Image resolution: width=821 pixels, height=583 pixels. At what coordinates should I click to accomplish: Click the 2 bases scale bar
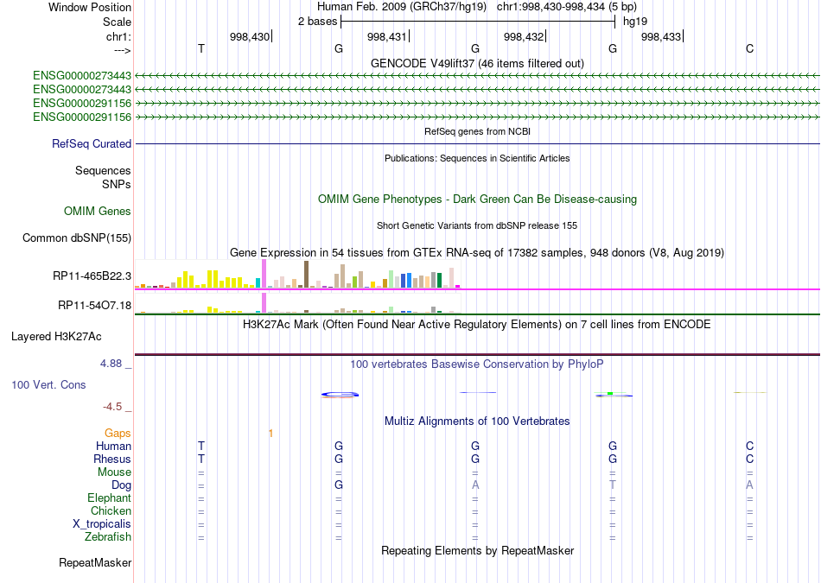click(x=478, y=22)
